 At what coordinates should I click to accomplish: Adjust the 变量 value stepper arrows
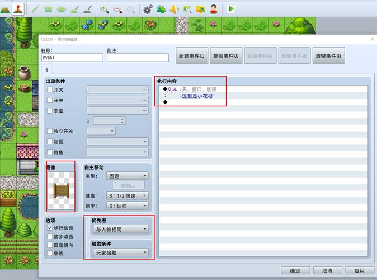coord(122,120)
